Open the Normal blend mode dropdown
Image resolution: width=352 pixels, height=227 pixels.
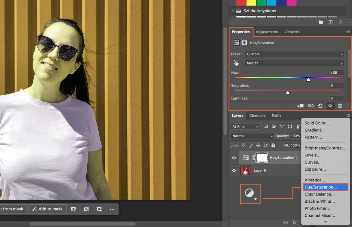point(252,136)
